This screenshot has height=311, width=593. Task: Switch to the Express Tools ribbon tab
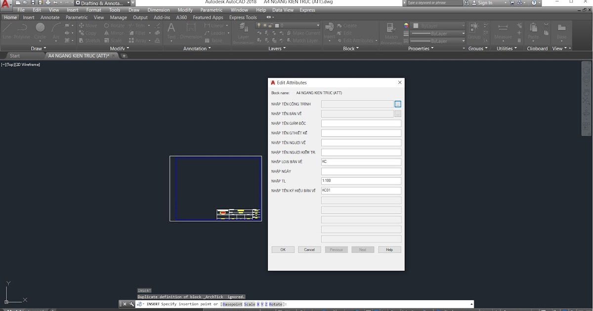click(x=243, y=17)
